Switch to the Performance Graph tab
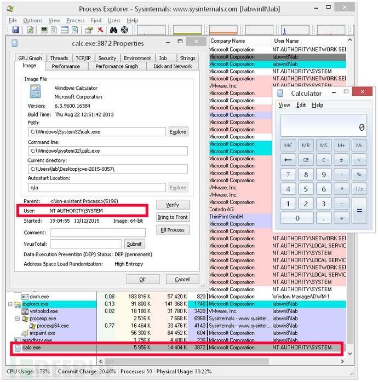The height and width of the screenshot is (382, 378). click(117, 66)
